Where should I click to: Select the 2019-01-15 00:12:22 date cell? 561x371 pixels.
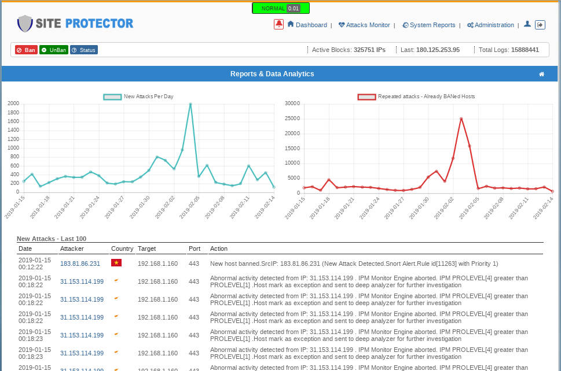(x=35, y=264)
